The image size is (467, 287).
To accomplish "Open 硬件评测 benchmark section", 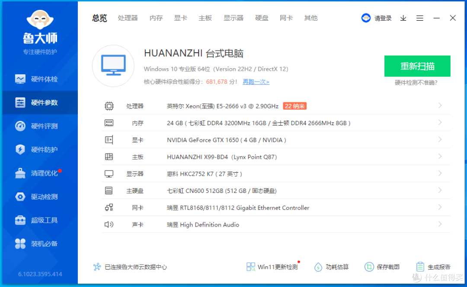I will coord(40,126).
